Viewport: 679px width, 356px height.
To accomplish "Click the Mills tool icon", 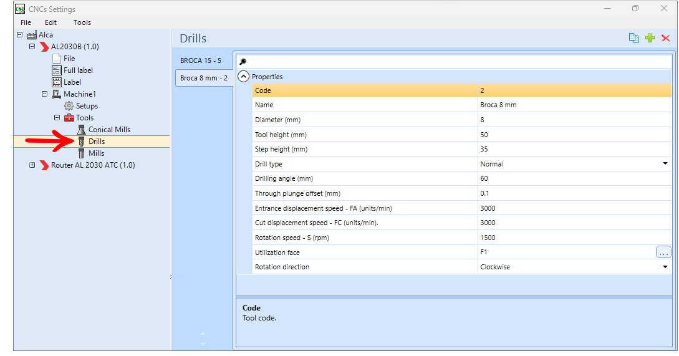I will tap(81, 153).
